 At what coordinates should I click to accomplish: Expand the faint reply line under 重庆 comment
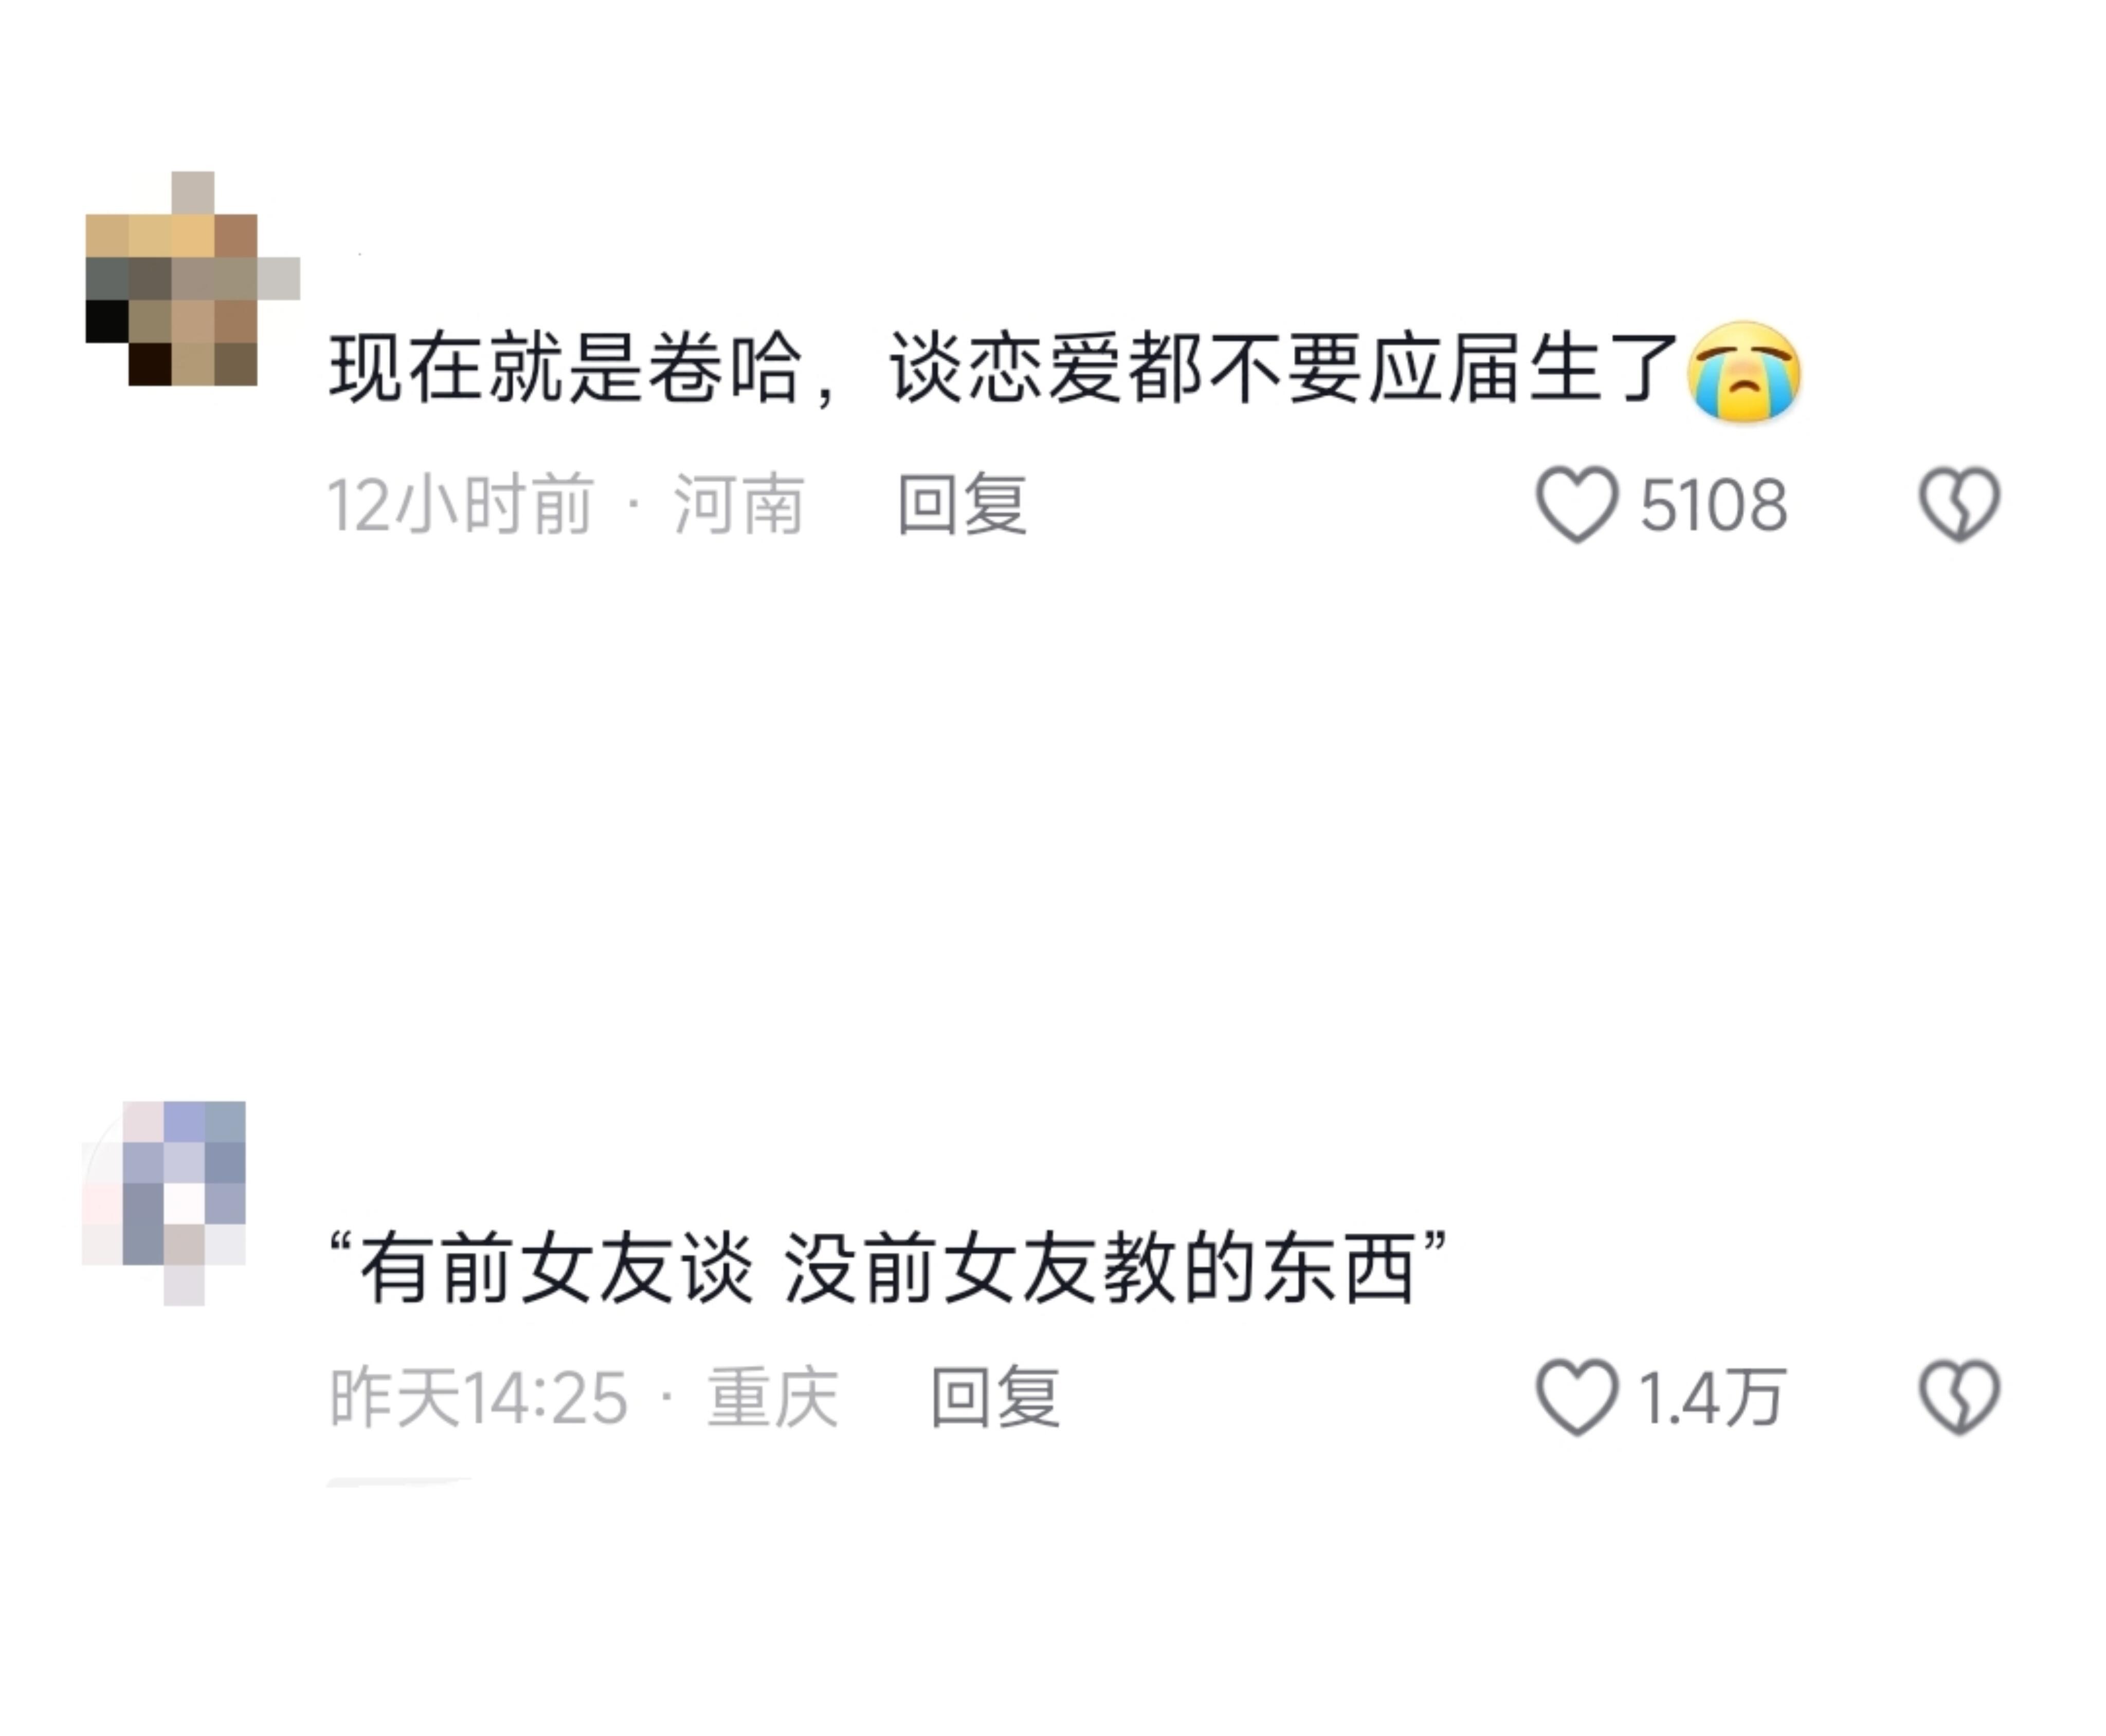click(x=400, y=1482)
